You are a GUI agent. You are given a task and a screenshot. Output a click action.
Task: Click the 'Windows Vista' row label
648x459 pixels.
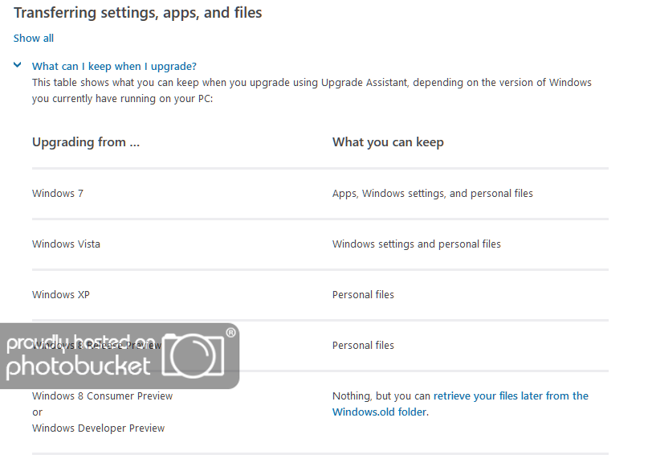66,244
